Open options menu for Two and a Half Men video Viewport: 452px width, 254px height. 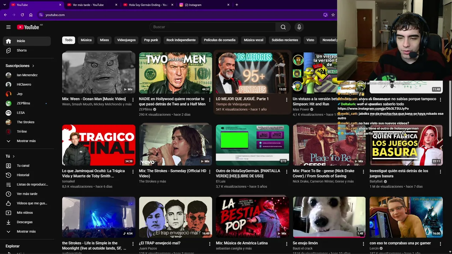coord(210,100)
